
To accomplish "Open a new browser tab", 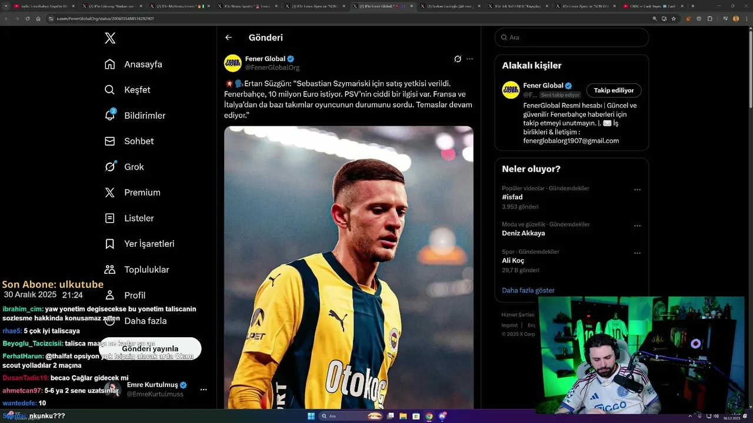I will pyautogui.click(x=692, y=6).
